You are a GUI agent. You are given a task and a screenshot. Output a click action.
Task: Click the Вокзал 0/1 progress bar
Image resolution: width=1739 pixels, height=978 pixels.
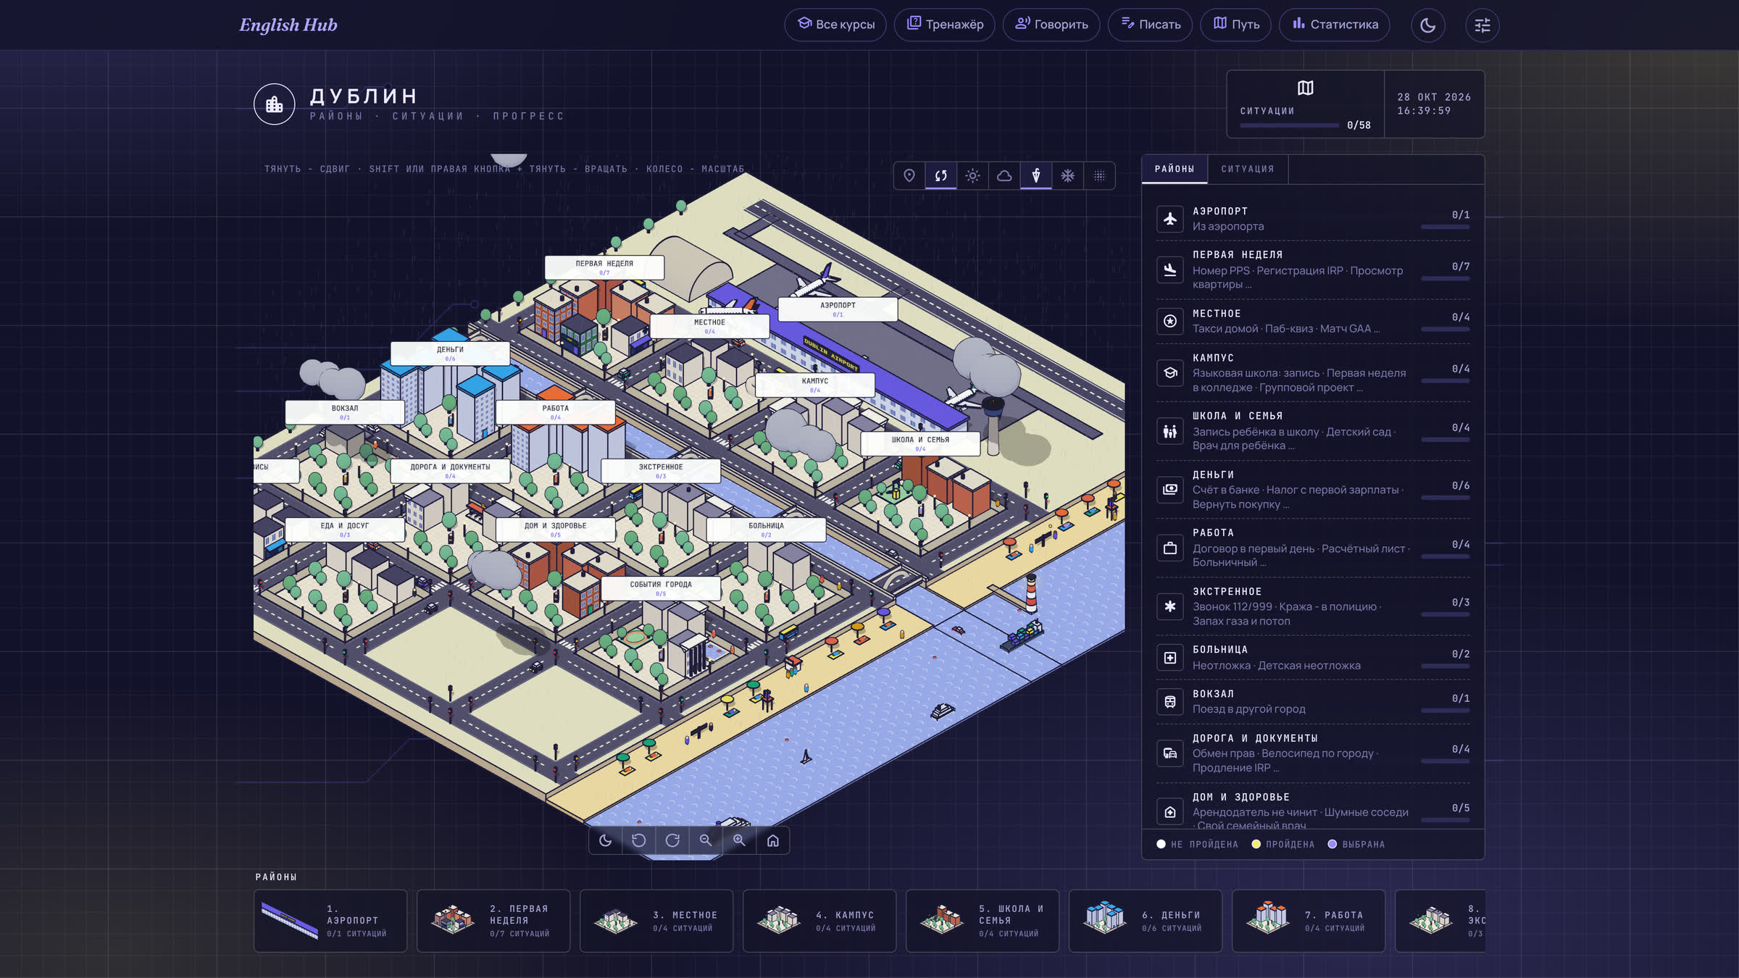pos(1446,711)
